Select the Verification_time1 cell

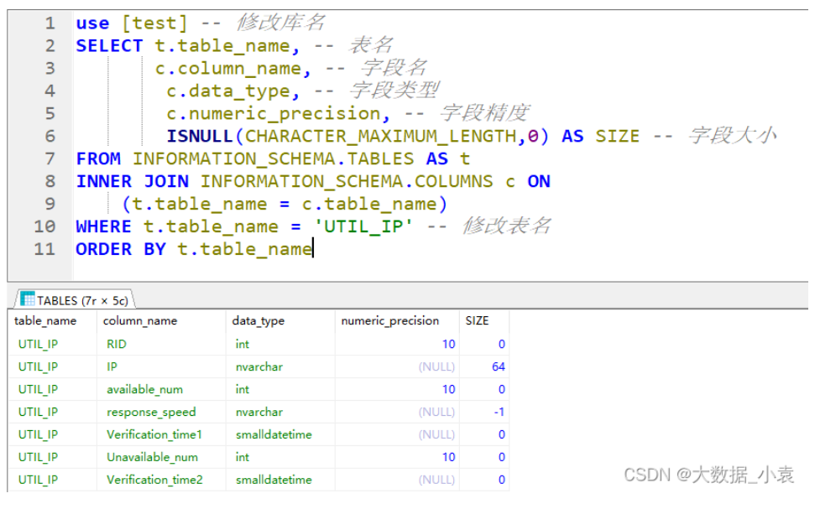[x=154, y=434]
